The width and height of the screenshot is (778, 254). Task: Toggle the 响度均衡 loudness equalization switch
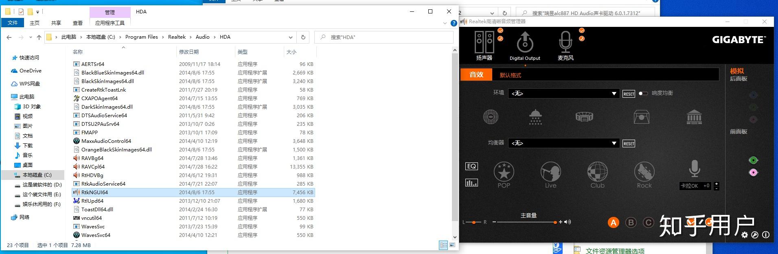[643, 93]
